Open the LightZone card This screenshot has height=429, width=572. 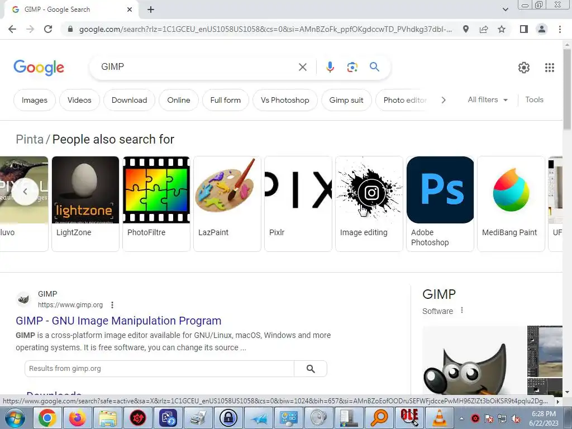85,203
